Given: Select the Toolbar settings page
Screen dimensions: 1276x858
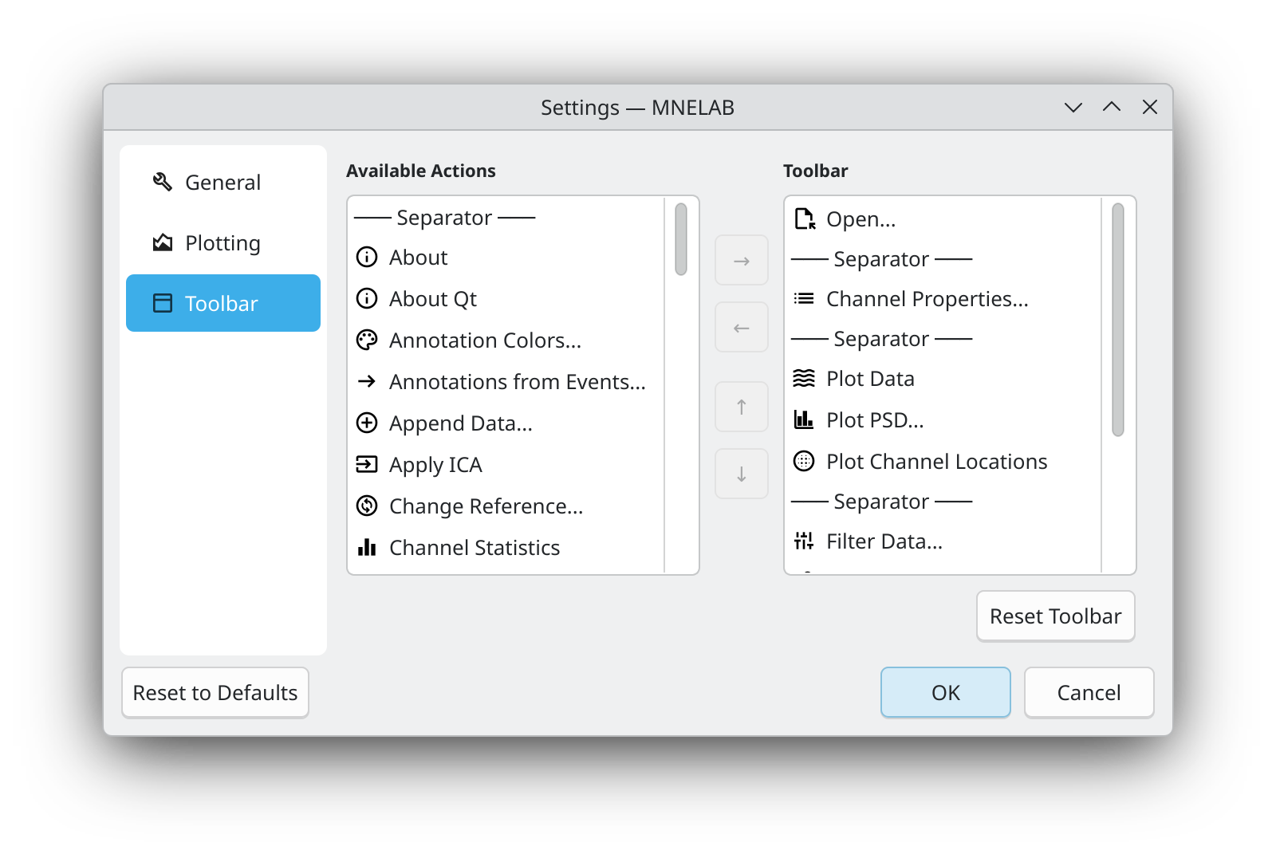Looking at the screenshot, I should tap(223, 303).
